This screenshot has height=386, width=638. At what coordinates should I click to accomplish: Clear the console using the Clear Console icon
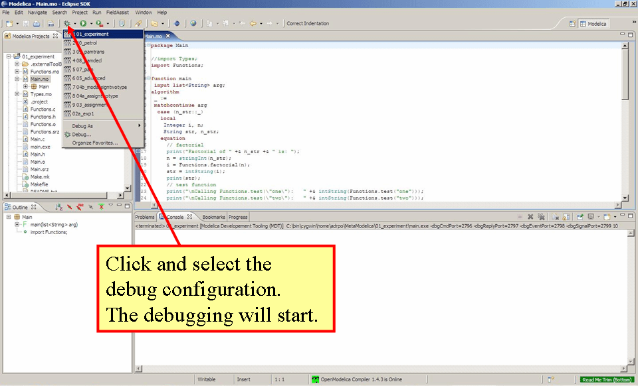click(555, 217)
